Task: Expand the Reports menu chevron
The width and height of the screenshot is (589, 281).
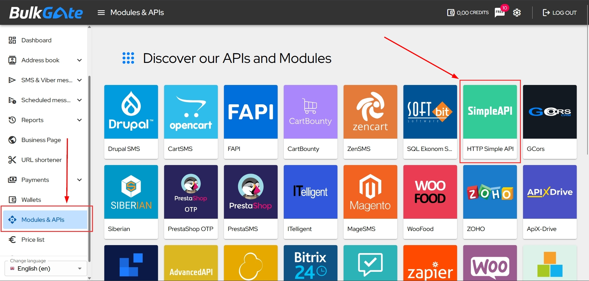Action: pos(79,120)
